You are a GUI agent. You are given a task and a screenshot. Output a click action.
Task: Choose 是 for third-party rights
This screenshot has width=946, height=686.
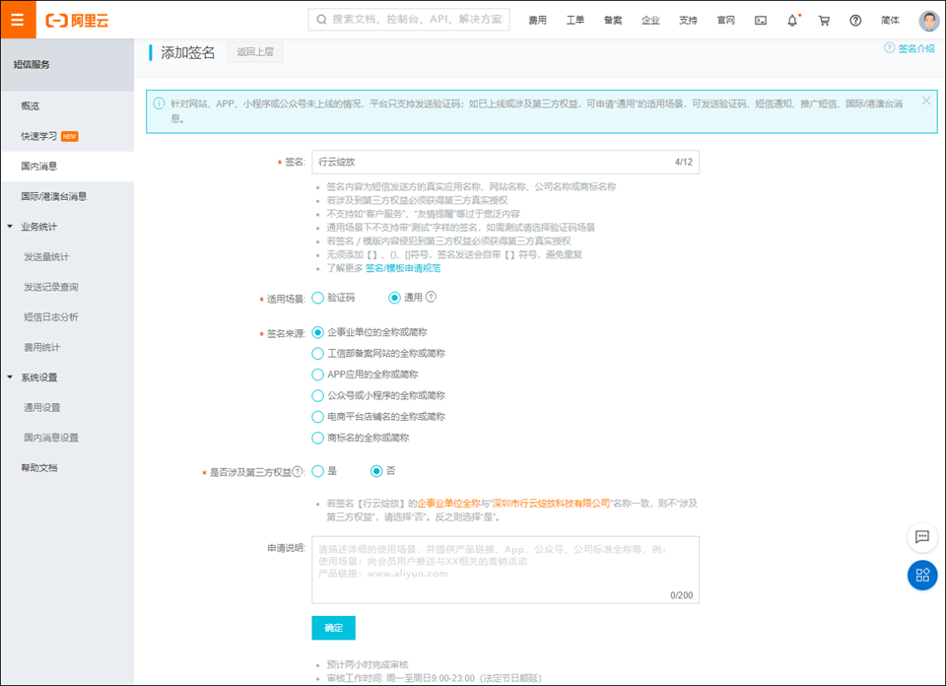coord(317,471)
